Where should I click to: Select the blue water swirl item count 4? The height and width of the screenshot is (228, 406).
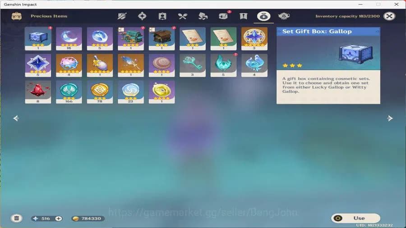pos(254,65)
